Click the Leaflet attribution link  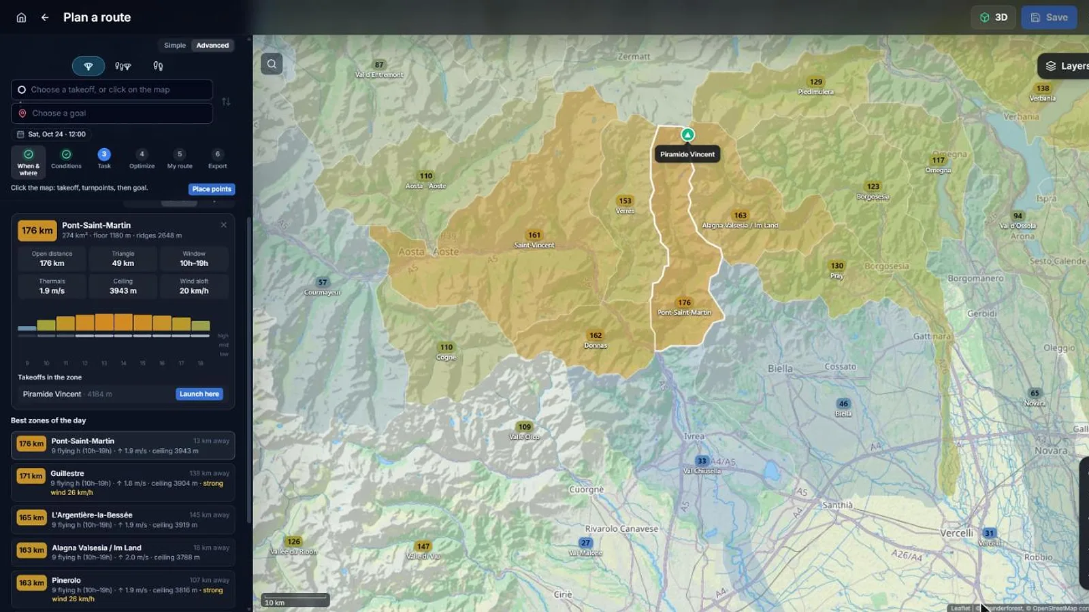[x=960, y=608]
